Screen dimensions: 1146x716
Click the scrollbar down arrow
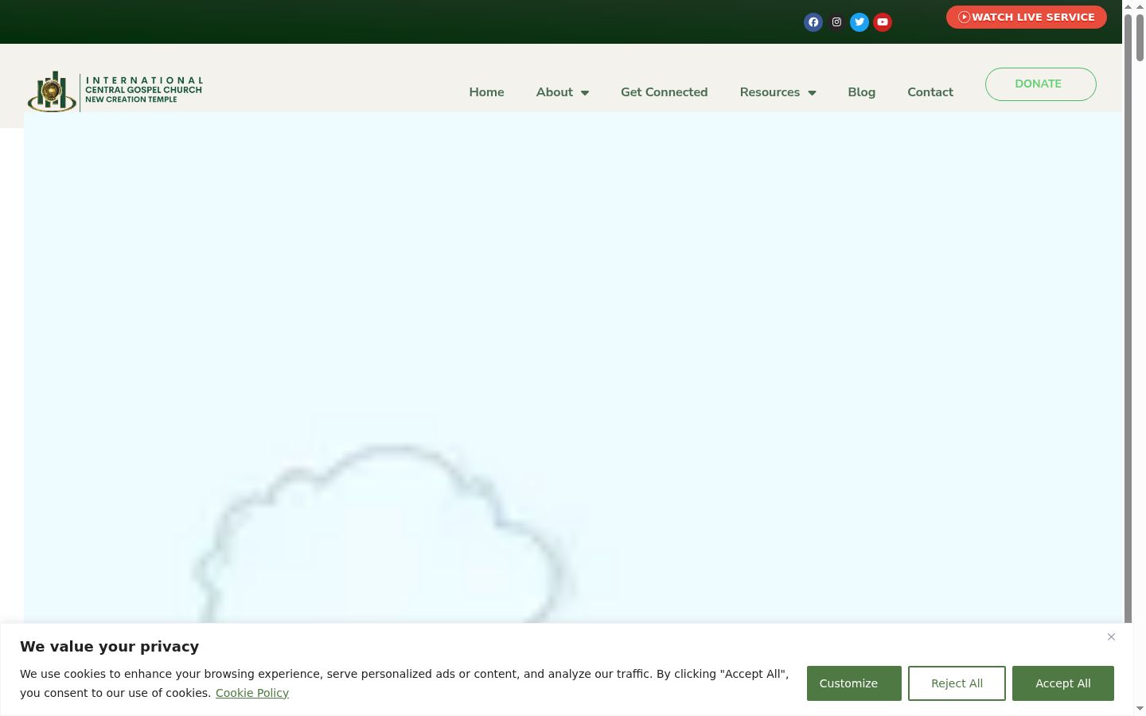1139,709
